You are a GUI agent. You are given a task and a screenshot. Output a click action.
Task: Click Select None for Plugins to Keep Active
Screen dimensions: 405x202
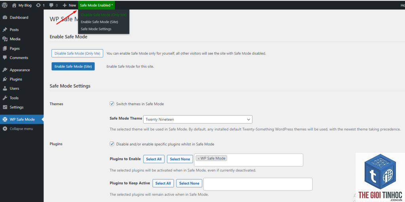point(189,183)
